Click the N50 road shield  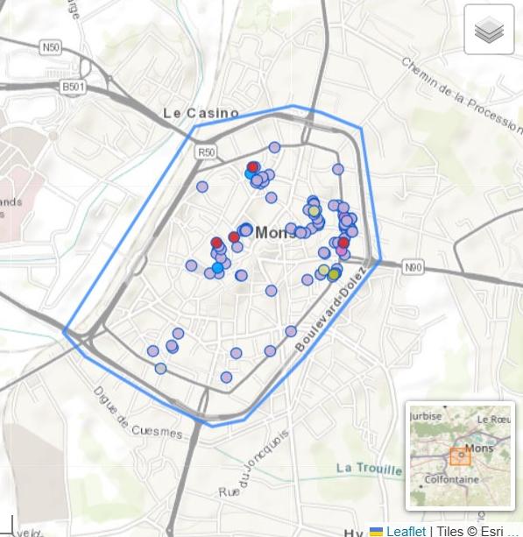[51, 47]
